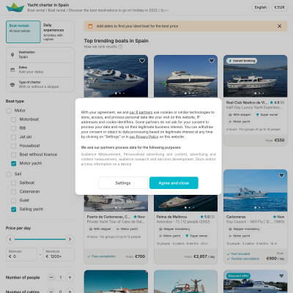Toggle the Gulet checkbox
This screenshot has width=293, height=293.
point(14,201)
